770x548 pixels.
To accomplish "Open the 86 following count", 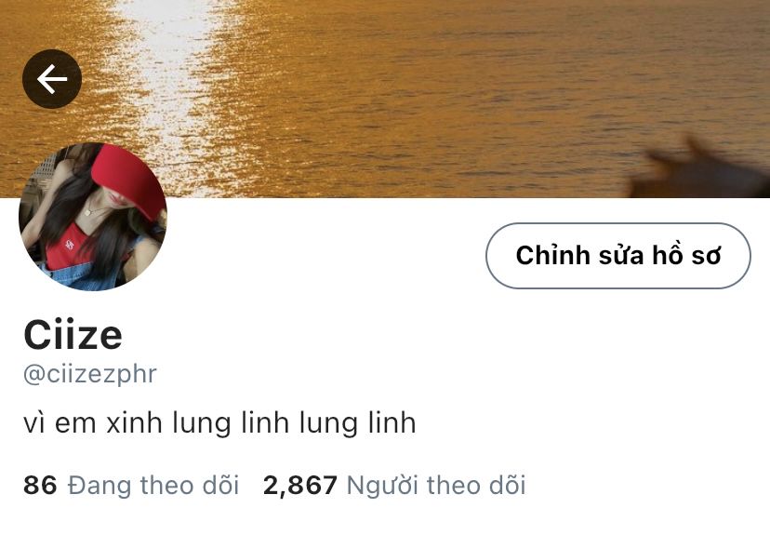I will click(x=40, y=485).
